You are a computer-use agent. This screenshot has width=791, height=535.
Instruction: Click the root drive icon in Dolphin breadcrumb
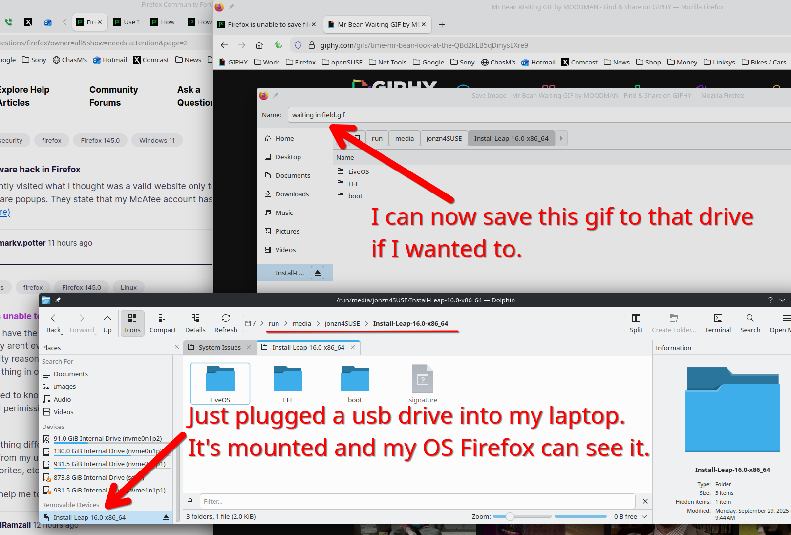point(248,323)
